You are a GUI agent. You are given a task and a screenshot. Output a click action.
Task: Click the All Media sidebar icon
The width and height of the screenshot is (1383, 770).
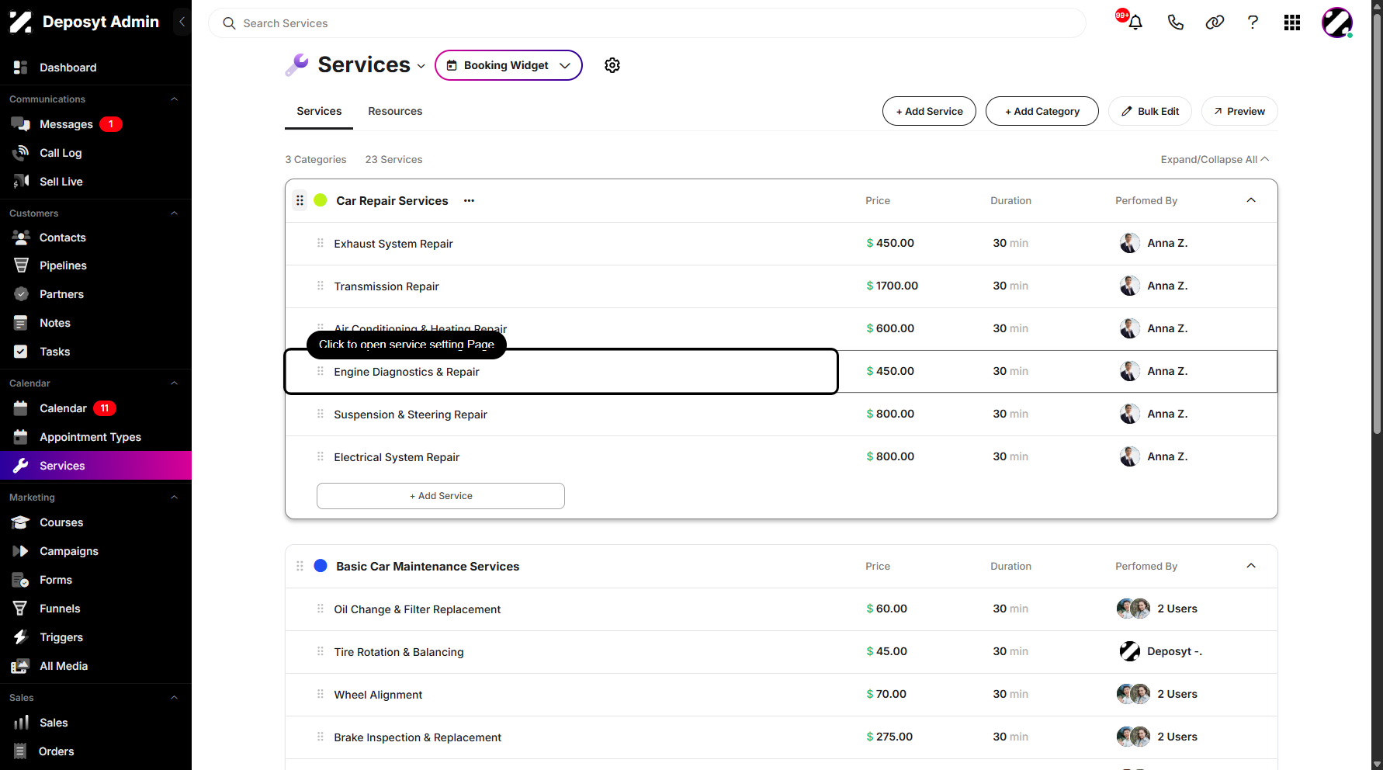(21, 666)
